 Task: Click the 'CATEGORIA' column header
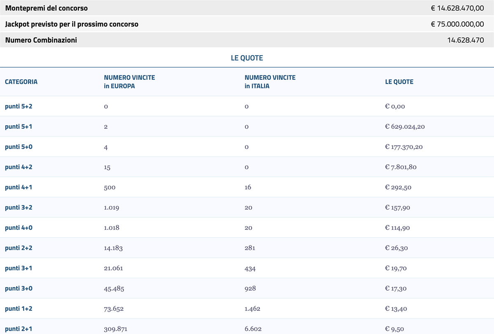pyautogui.click(x=21, y=82)
